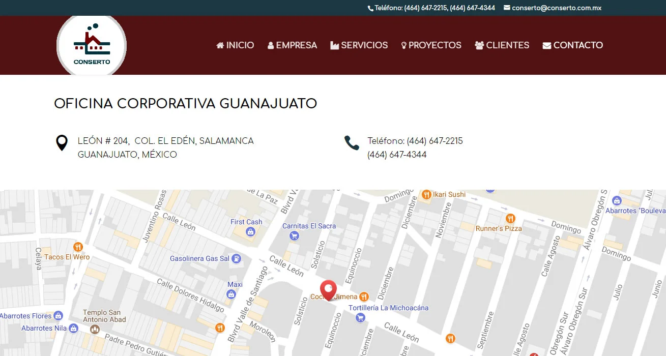Click Templo San Antonio Abad church icon
This screenshot has height=356, width=666.
click(95, 330)
